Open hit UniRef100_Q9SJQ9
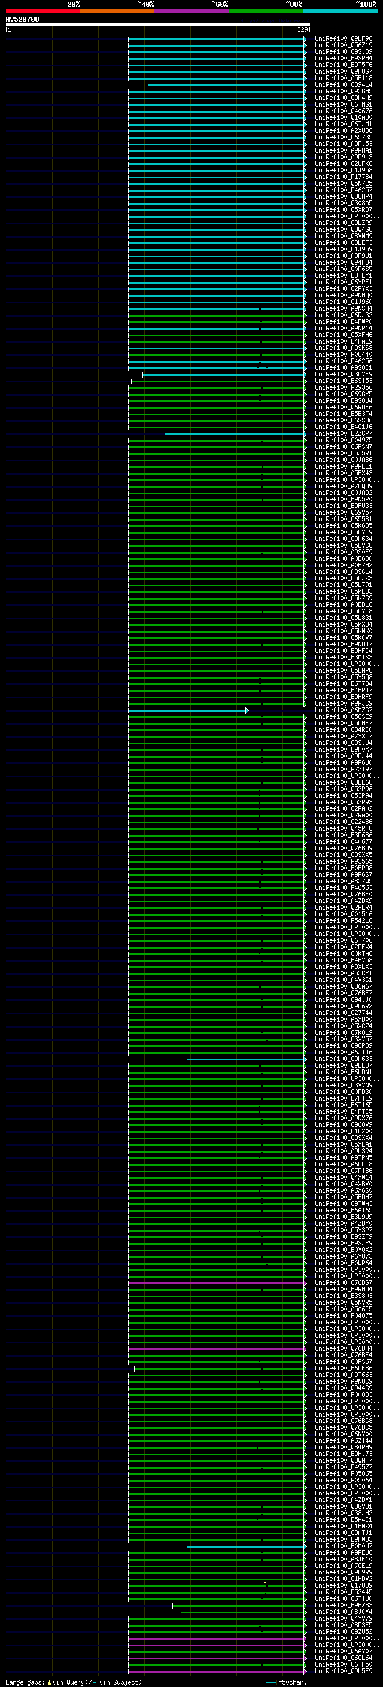This screenshot has height=1687, width=383. 344,51
